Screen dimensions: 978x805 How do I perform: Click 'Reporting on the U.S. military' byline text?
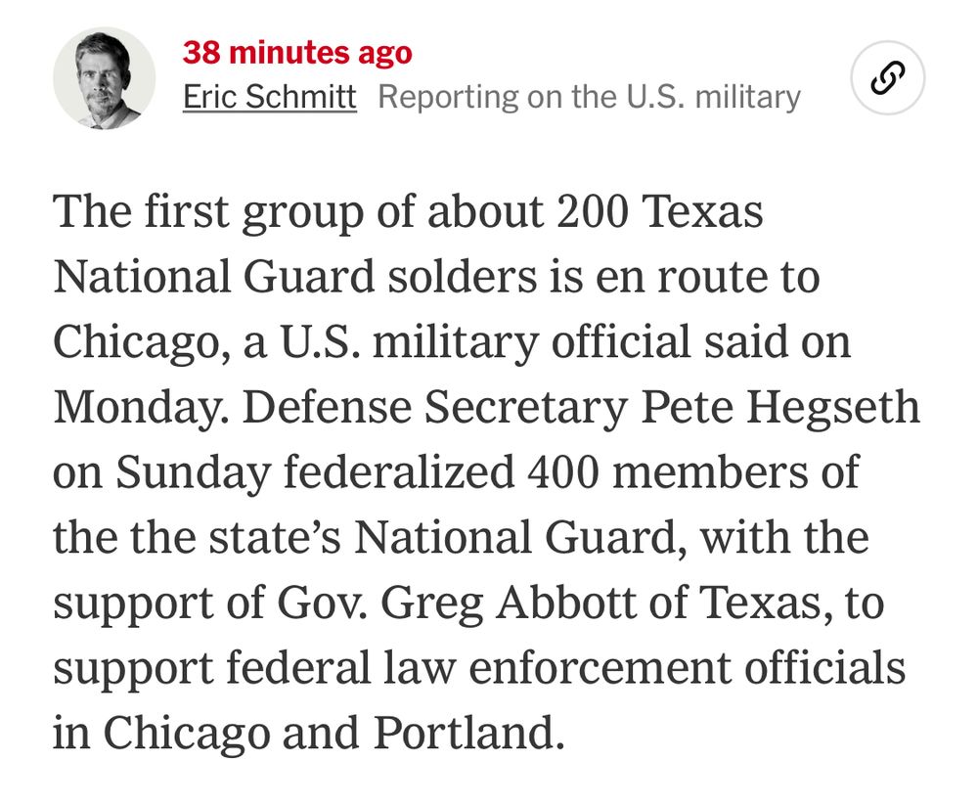590,97
